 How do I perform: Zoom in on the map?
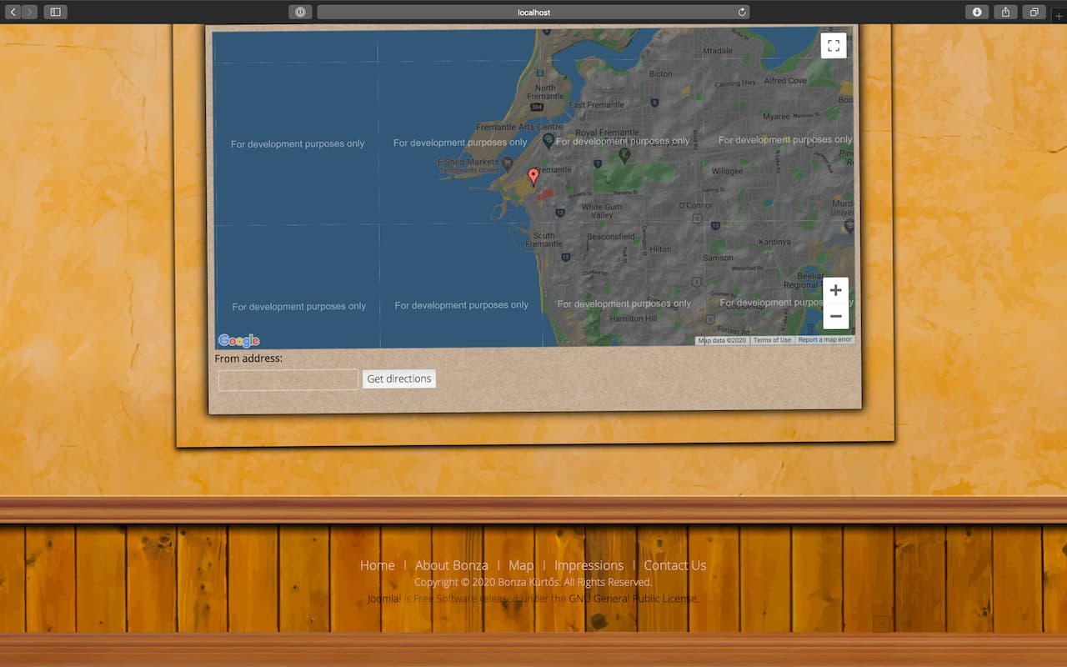(x=835, y=290)
